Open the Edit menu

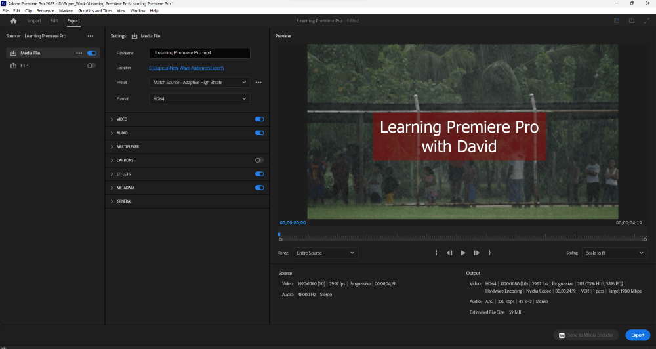[17, 11]
